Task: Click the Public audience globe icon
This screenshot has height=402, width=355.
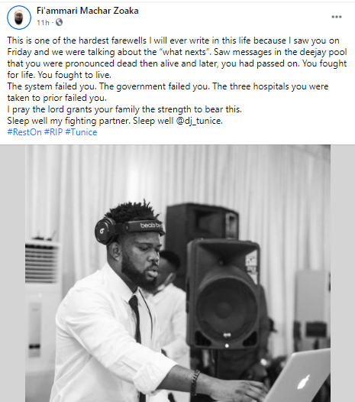Action: click(59, 23)
